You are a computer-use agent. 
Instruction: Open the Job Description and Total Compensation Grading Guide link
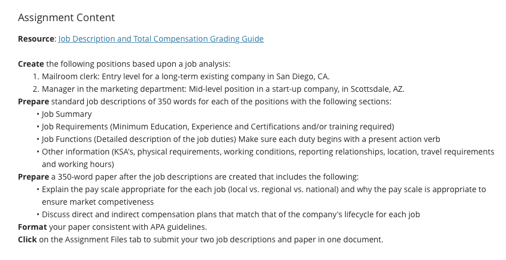click(161, 39)
